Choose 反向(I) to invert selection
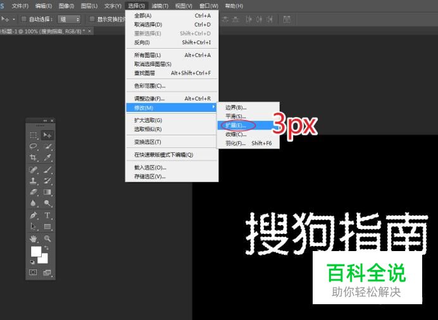 click(x=172, y=42)
